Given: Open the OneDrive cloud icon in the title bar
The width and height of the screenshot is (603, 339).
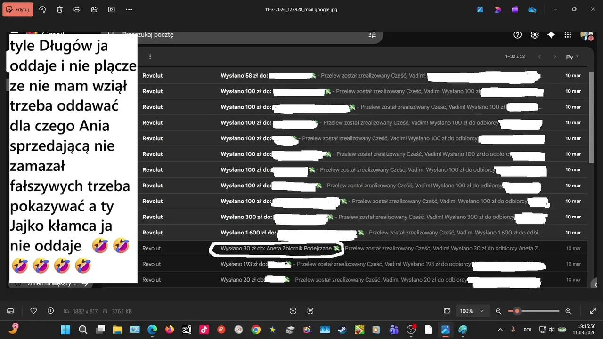Looking at the screenshot, I should coord(532,9).
